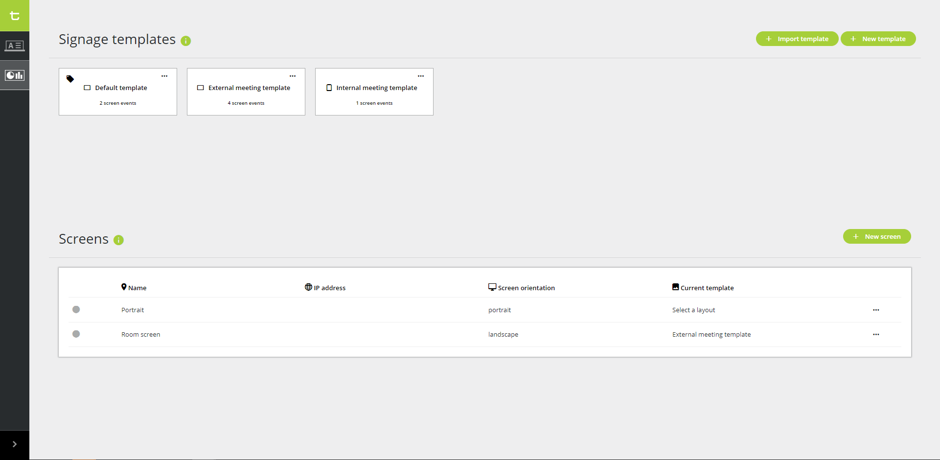Screen dimensions: 940x460
Task: Choose Select a layout for Portrait
Action: click(693, 310)
